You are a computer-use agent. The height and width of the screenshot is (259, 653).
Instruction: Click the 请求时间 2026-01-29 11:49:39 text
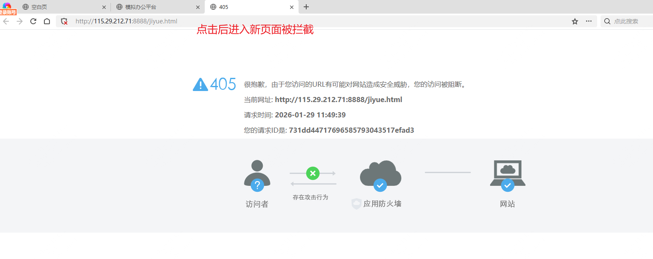coord(295,115)
